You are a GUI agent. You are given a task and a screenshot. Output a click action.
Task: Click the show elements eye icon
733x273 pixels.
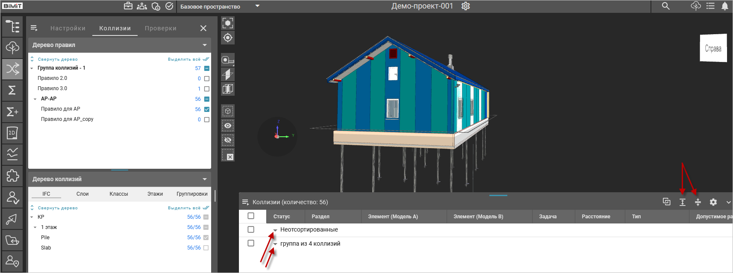(x=228, y=126)
